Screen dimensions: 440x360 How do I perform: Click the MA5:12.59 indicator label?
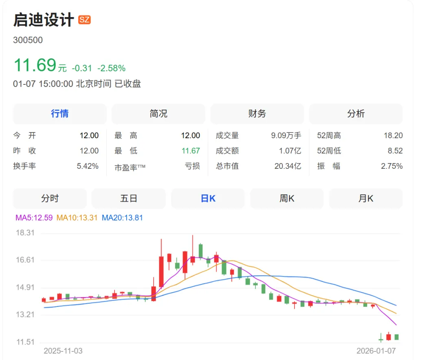pyautogui.click(x=34, y=218)
